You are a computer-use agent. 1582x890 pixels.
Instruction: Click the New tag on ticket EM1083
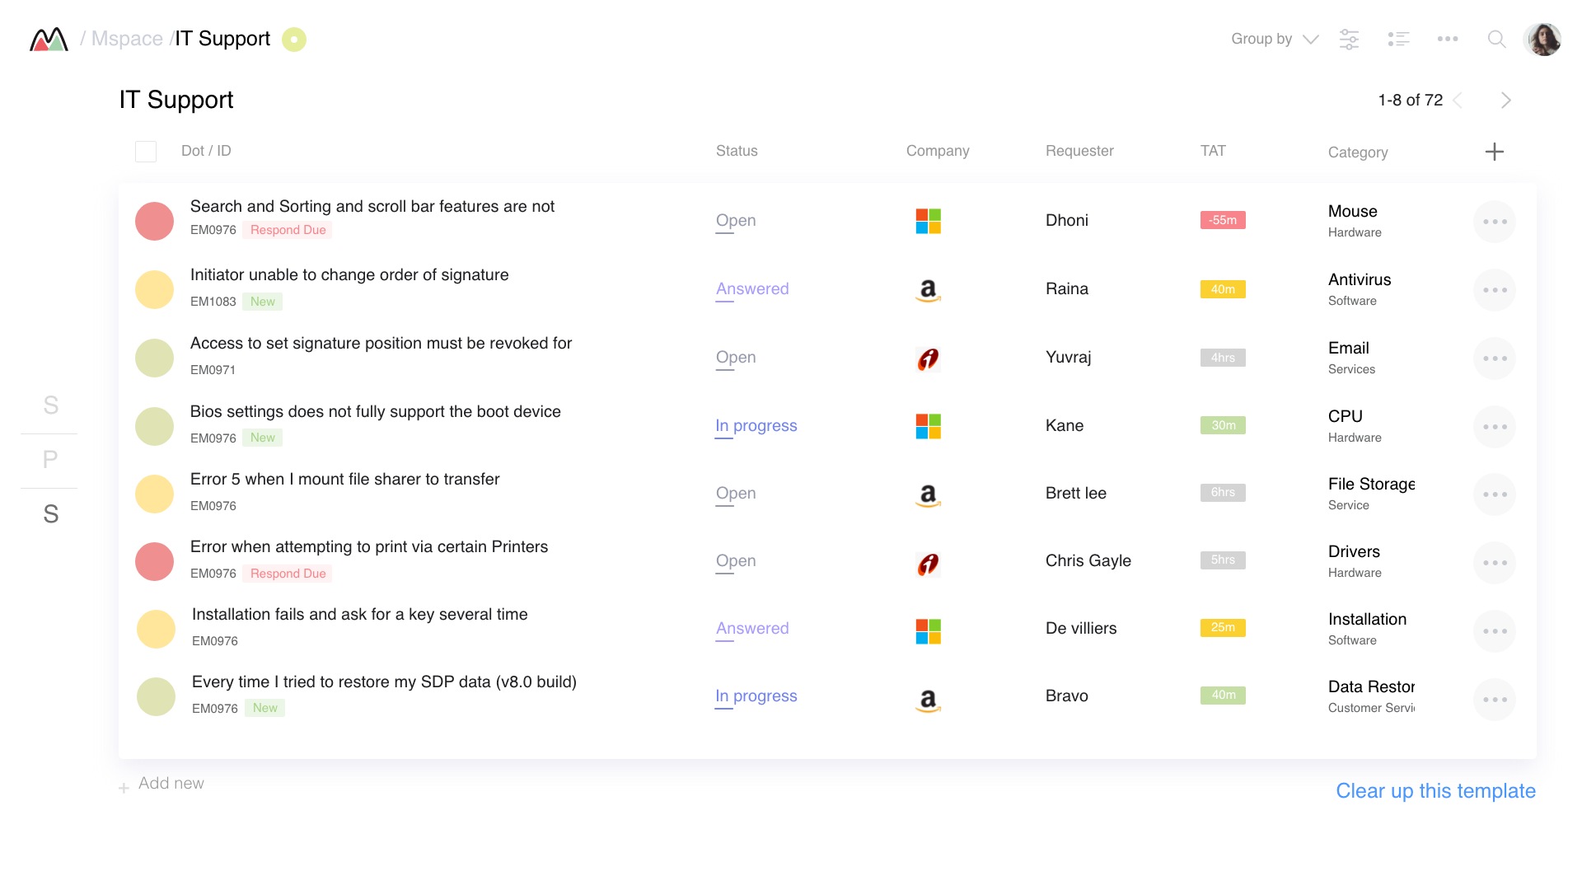(x=263, y=302)
